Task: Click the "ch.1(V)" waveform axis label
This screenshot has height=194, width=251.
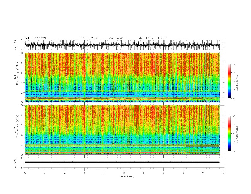Action: [15, 45]
